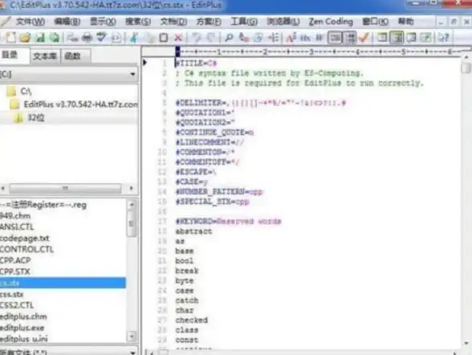Click the Go to Line icon
The height and width of the screenshot is (355, 472).
coord(273,38)
